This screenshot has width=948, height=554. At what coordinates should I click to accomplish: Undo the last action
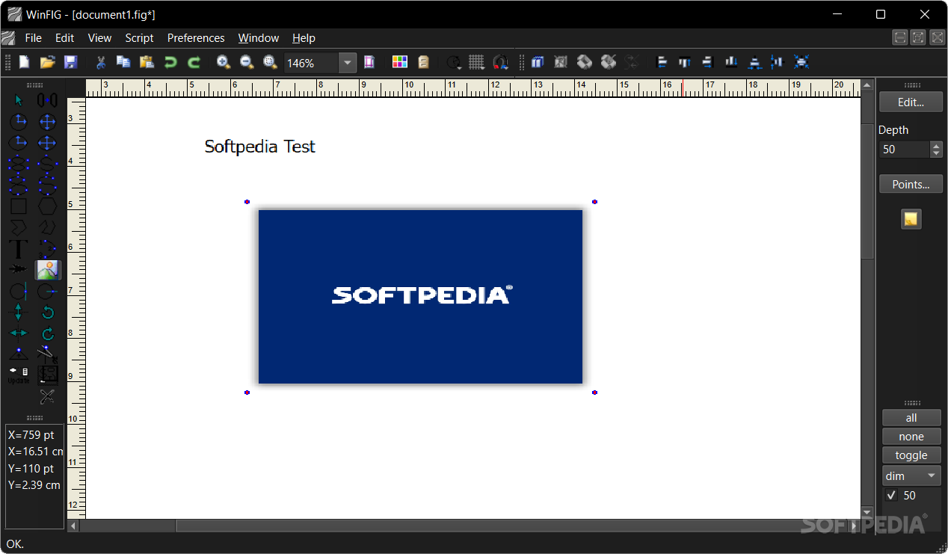tap(170, 63)
